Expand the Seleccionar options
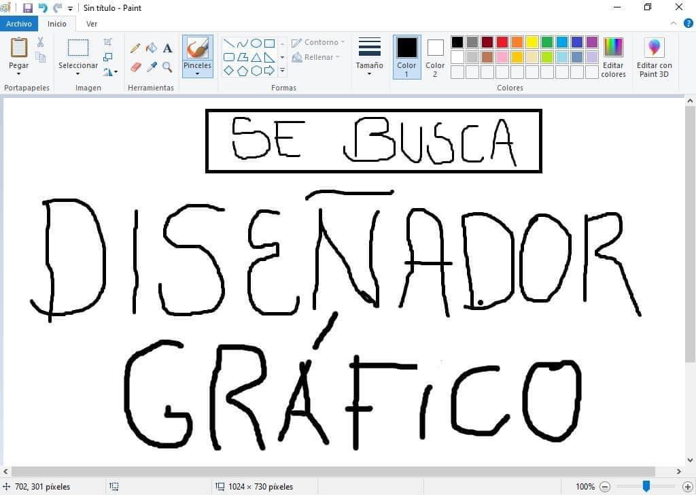 [77, 73]
